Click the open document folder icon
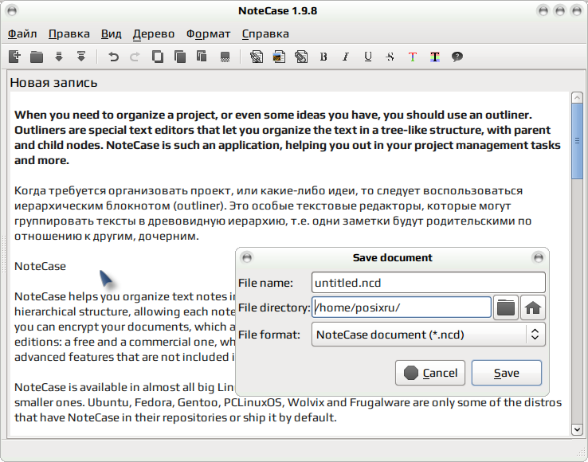This screenshot has width=588, height=462. [37, 57]
